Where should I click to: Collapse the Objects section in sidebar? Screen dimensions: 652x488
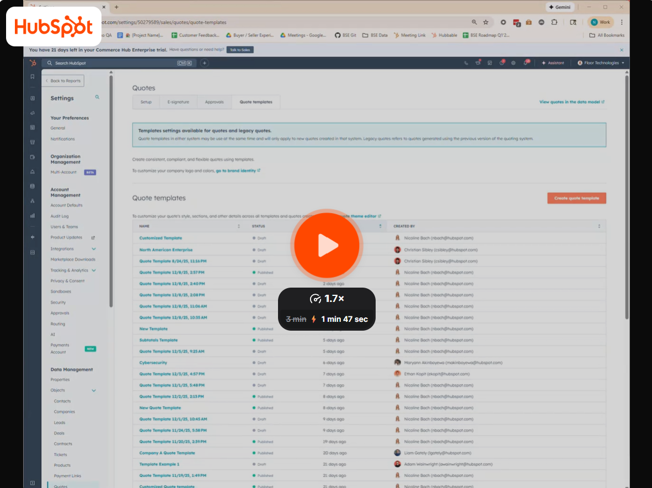point(94,390)
